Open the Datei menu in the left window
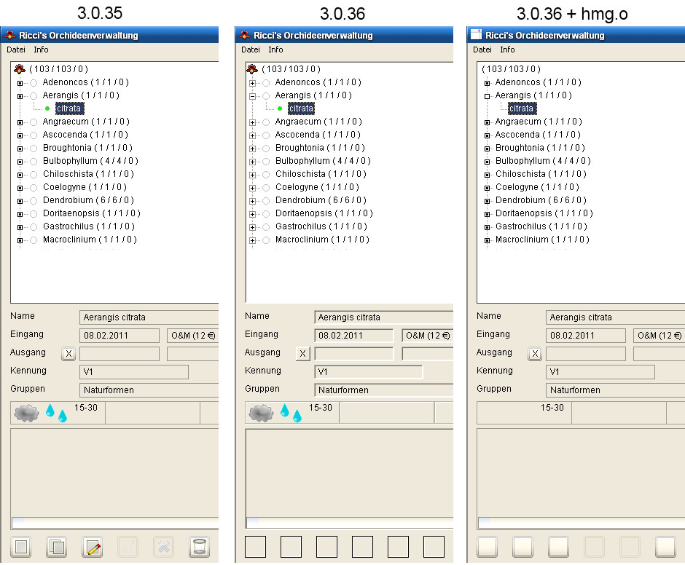685x565 pixels. [15, 50]
